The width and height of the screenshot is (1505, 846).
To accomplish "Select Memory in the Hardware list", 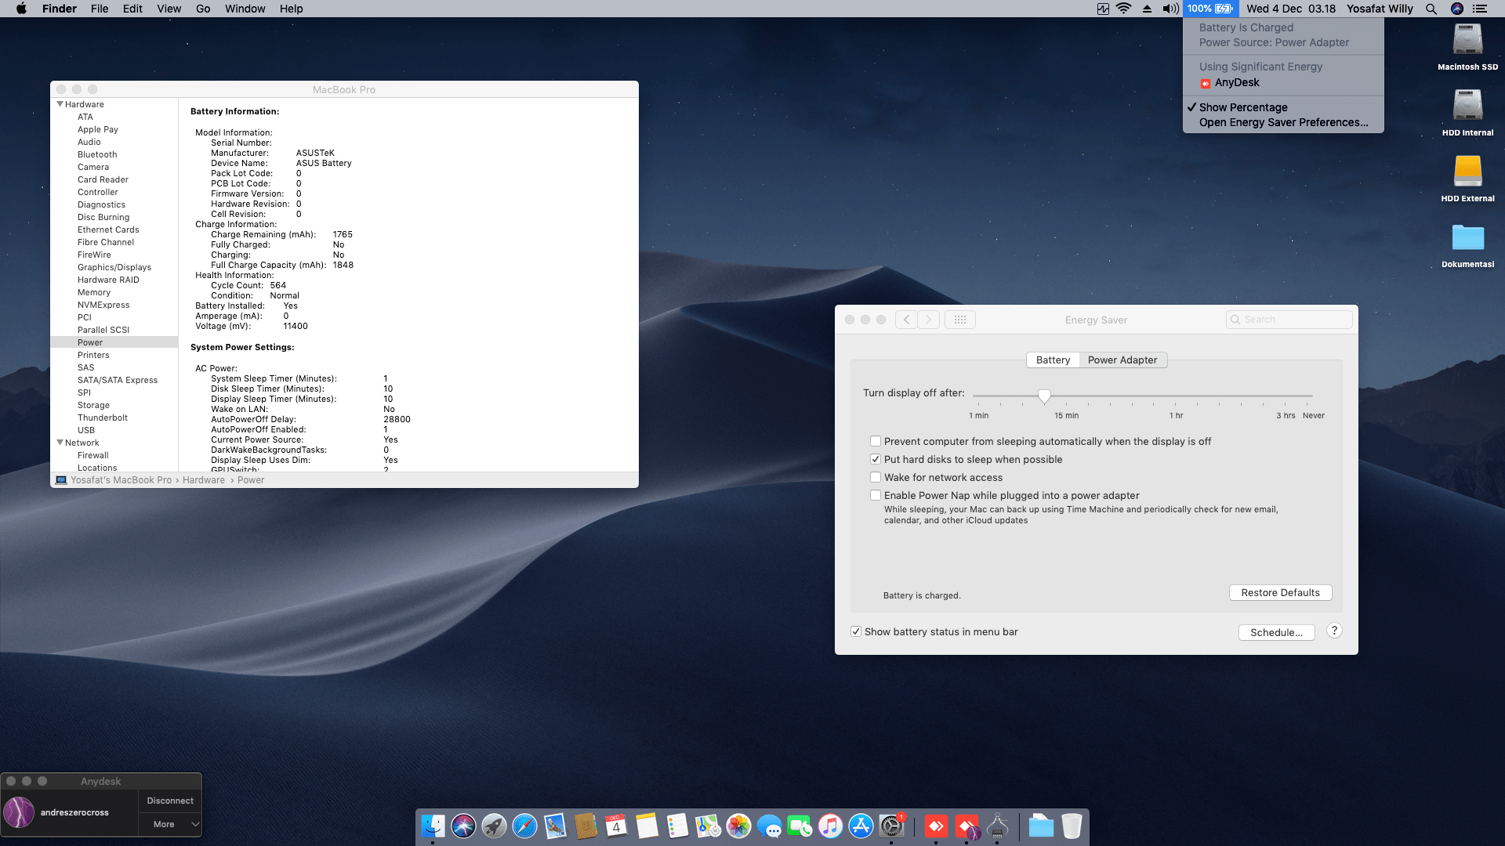I will click(x=94, y=292).
